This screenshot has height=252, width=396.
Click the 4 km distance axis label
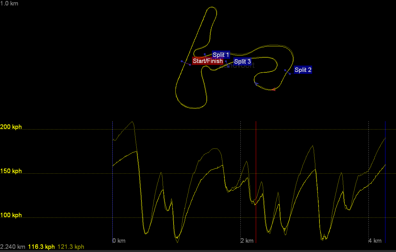click(375, 240)
